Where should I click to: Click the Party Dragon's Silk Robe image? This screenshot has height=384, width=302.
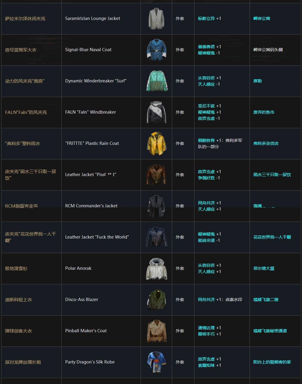156,362
